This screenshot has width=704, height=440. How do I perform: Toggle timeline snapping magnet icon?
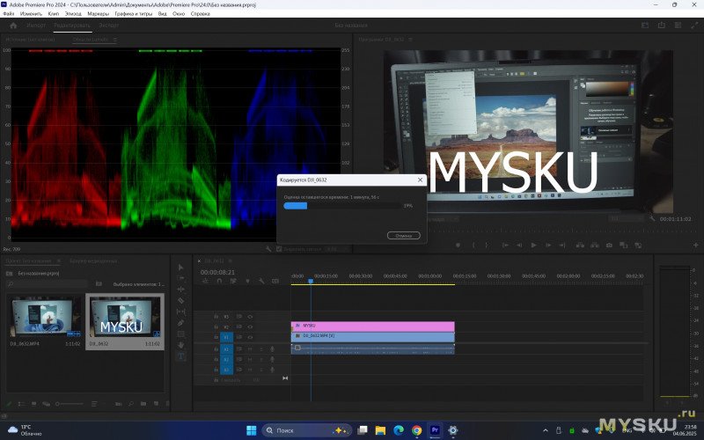219,281
